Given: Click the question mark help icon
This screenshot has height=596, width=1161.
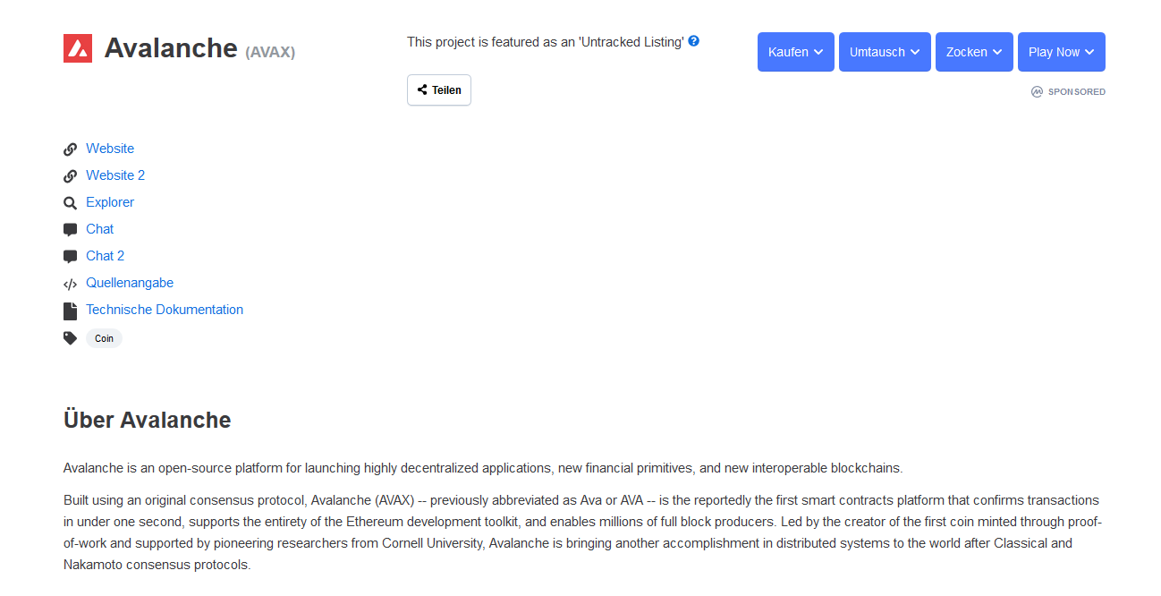Looking at the screenshot, I should tap(693, 41).
